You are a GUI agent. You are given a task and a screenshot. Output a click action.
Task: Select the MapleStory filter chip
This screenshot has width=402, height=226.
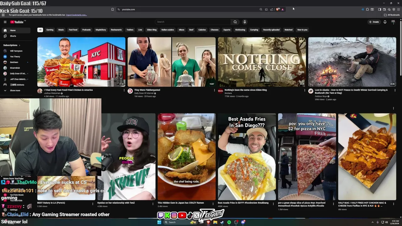pos(100,30)
